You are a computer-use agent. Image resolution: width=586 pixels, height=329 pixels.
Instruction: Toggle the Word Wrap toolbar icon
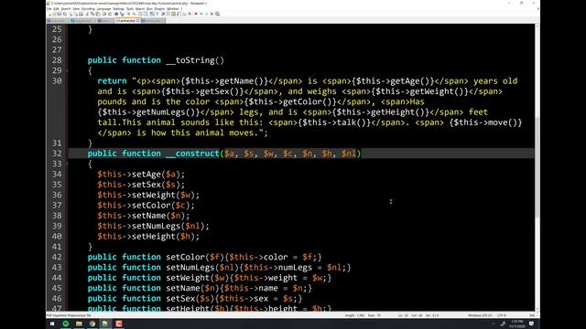tap(152, 14)
